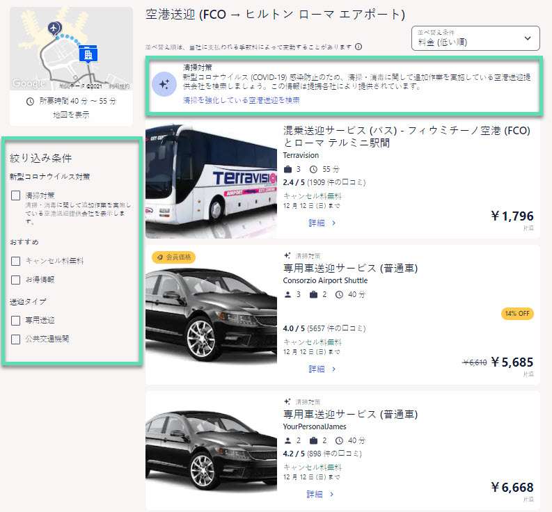The height and width of the screenshot is (512, 552).
Task: Click the airplane marker on the map
Action: (x=54, y=28)
